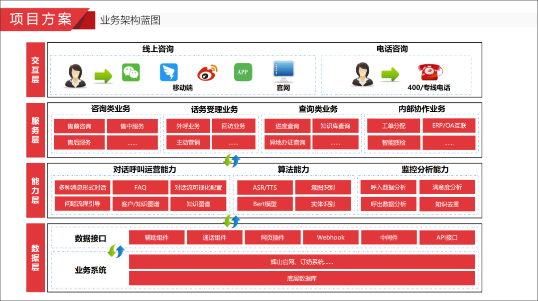Screen dimensions: 538x301
Task: Click the green arrow in 线上咨询 section
Action: coord(103,75)
